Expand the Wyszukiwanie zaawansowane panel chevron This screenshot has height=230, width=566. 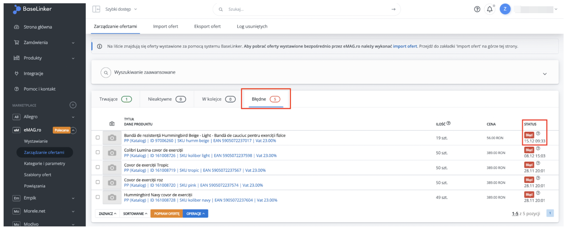545,74
